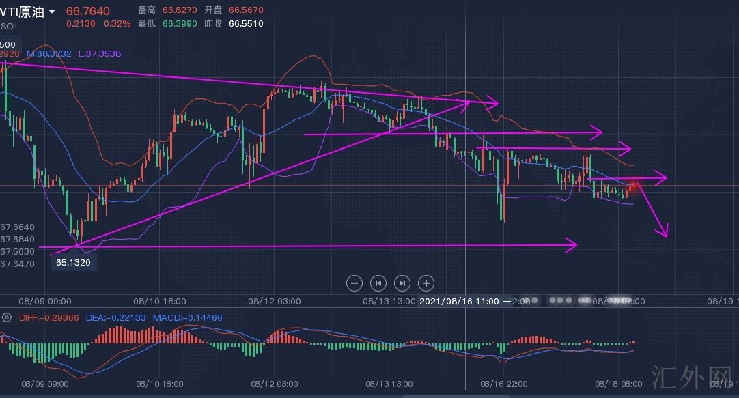Image resolution: width=739 pixels, height=398 pixels.
Task: Zoom in the chart with plus button
Action: [x=426, y=283]
